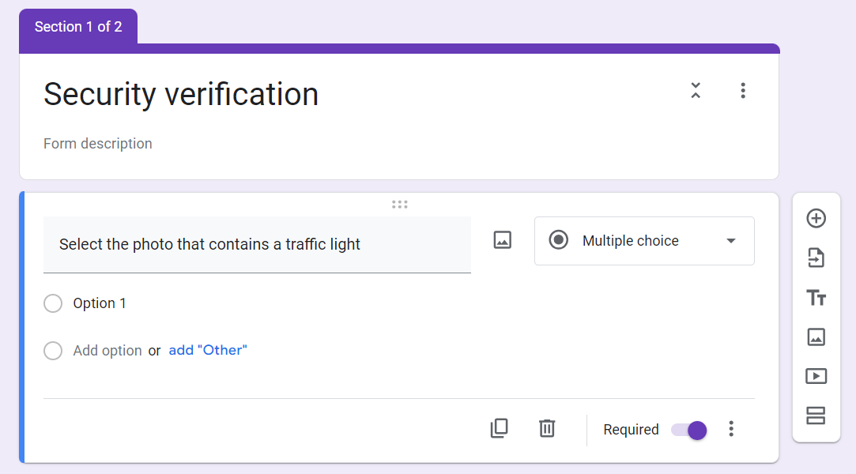Collapse the Security verification section
856x474 pixels.
(x=696, y=91)
